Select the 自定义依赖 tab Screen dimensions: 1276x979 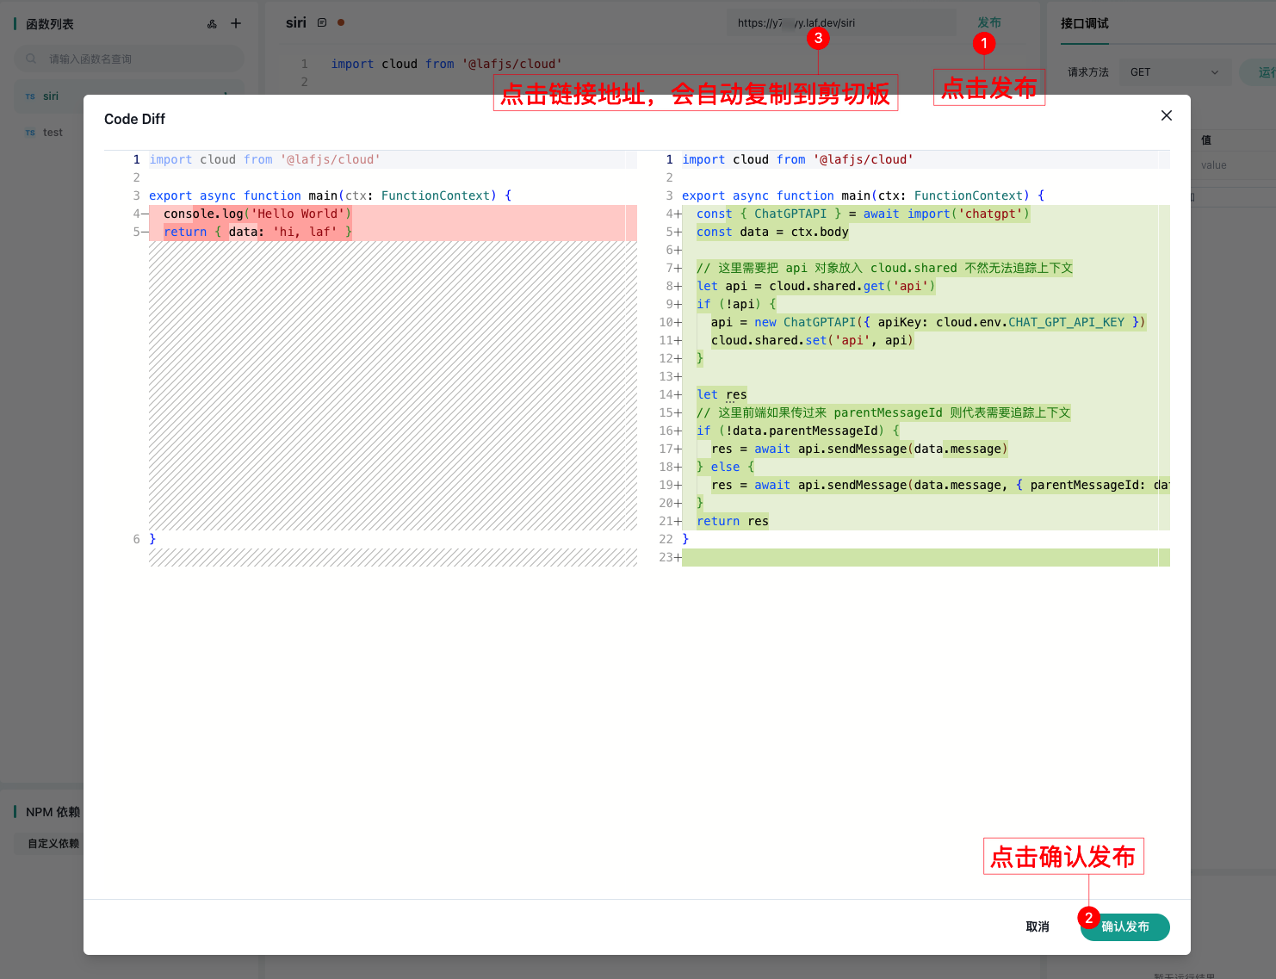(x=53, y=844)
